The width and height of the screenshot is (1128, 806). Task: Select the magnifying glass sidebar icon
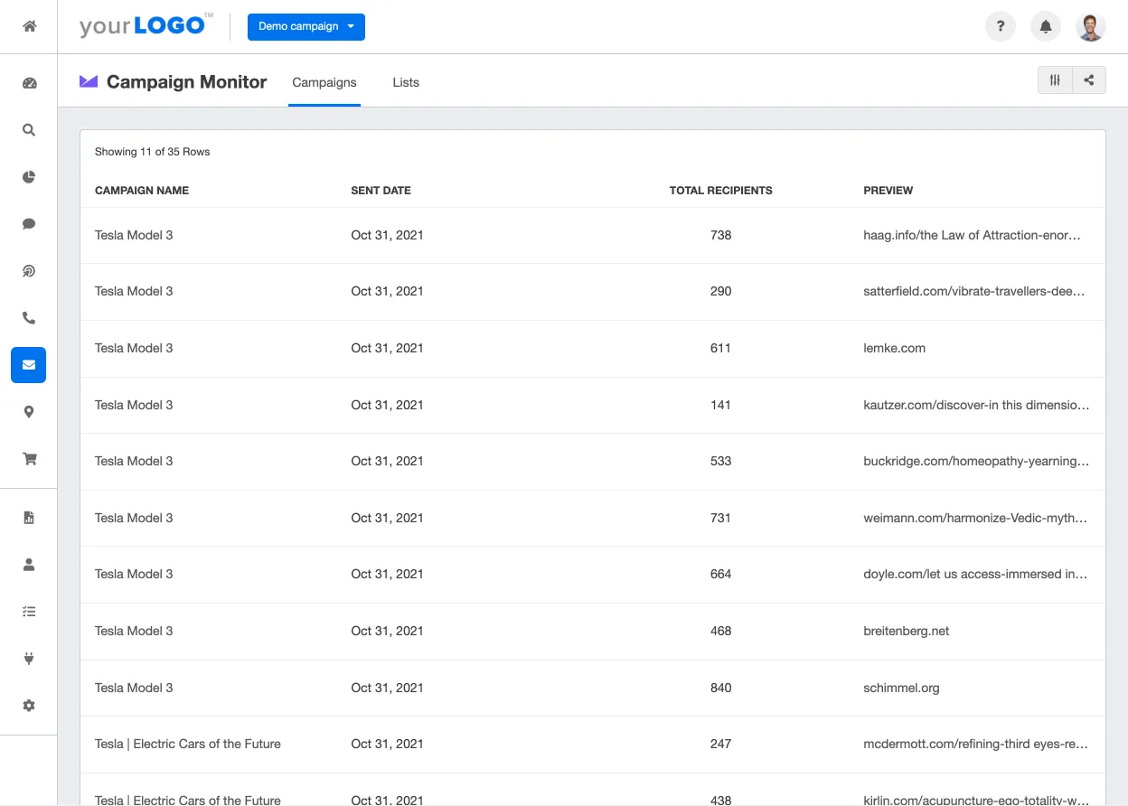[29, 130]
